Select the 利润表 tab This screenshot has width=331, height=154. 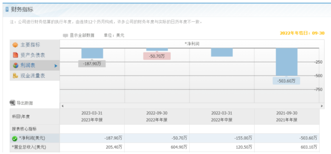(x=34, y=65)
